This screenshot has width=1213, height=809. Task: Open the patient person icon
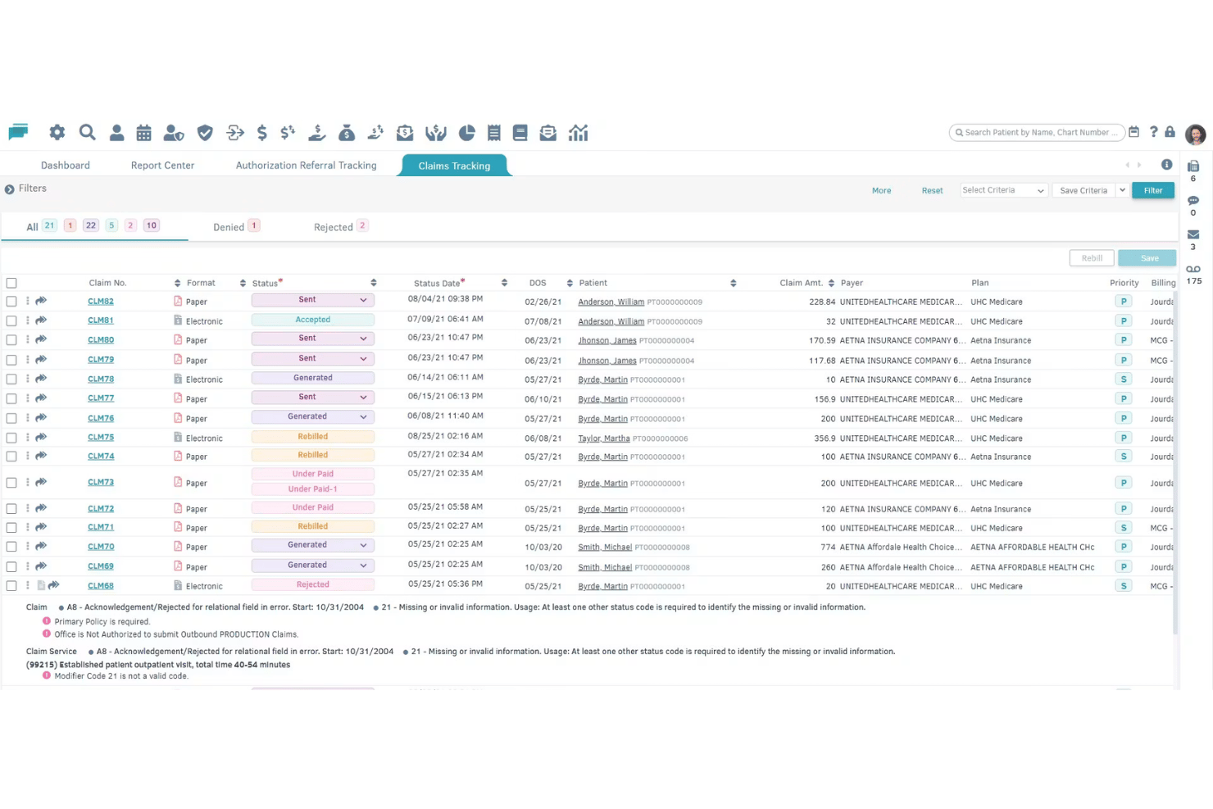[116, 133]
